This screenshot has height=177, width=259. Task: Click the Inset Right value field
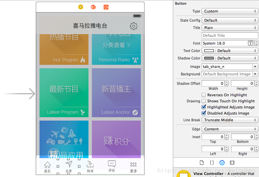coord(243,149)
